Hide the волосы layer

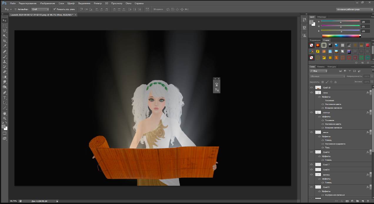[311, 175]
